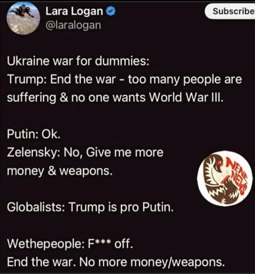
Task: Open Lara Logan's profile avatar
Action: [23, 18]
